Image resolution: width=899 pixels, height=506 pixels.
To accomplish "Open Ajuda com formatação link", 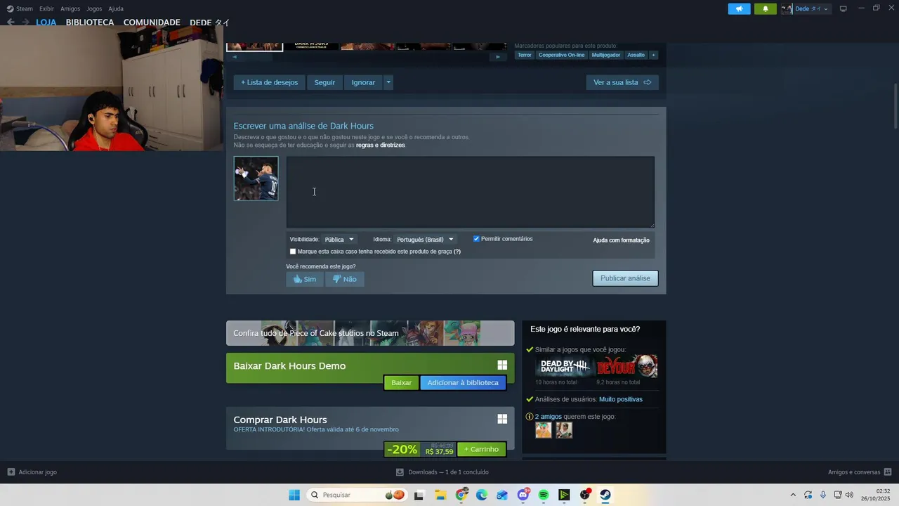I will 621,240.
